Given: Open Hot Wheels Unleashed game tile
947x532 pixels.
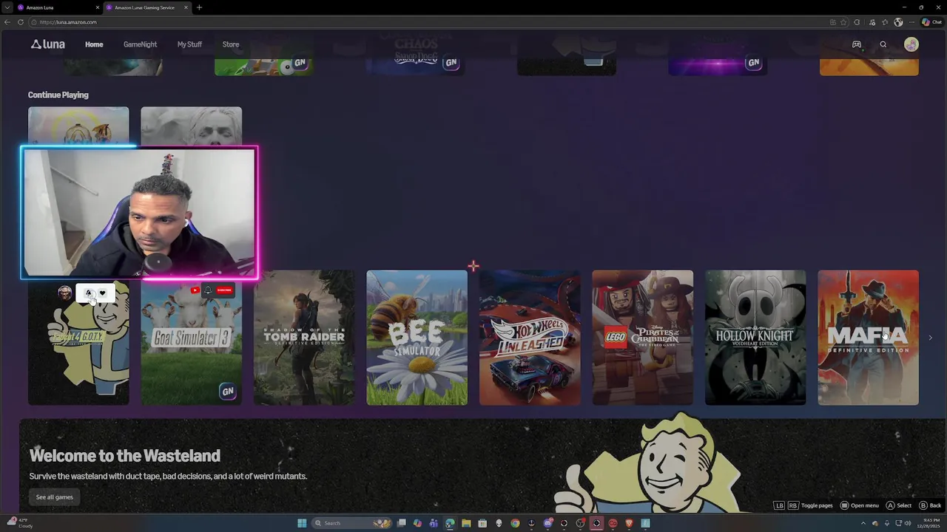Looking at the screenshot, I should (530, 338).
